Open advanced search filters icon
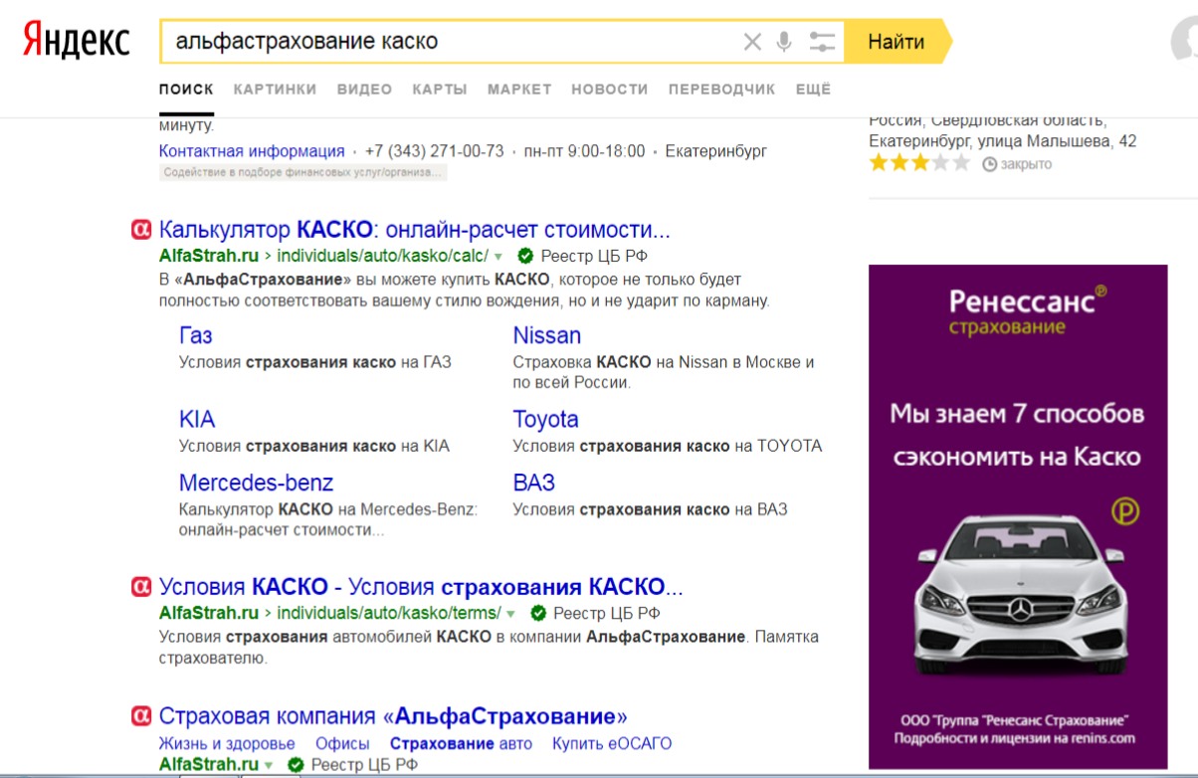1198x778 pixels. pyautogui.click(x=822, y=42)
